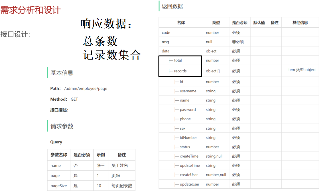Select the number,null type cell

[x=216, y=175]
